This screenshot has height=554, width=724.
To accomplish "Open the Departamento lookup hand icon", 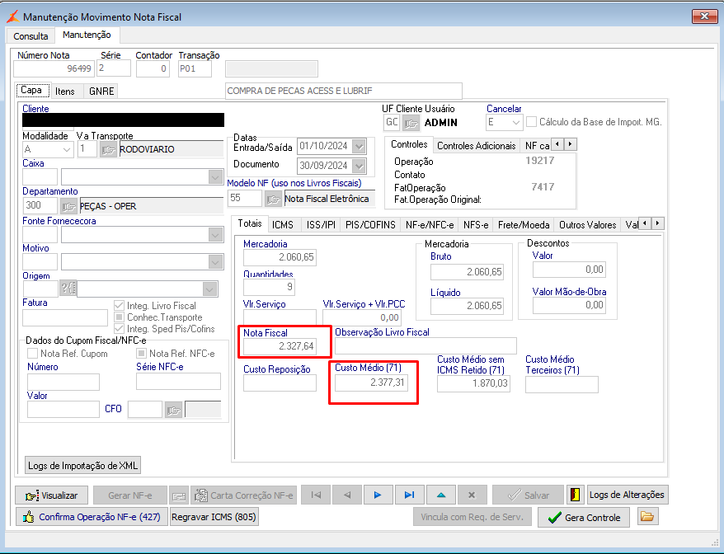I will point(68,206).
